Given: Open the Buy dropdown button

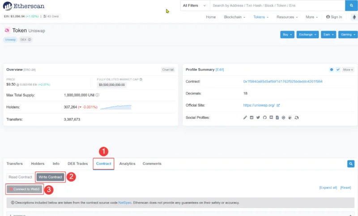Looking at the screenshot, I should tap(287, 35).
